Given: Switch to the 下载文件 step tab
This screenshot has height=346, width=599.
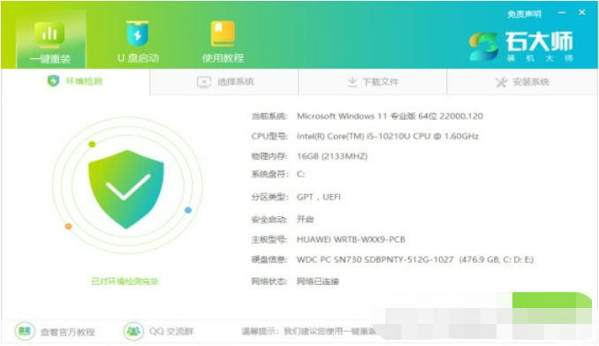Looking at the screenshot, I should pos(373,82).
